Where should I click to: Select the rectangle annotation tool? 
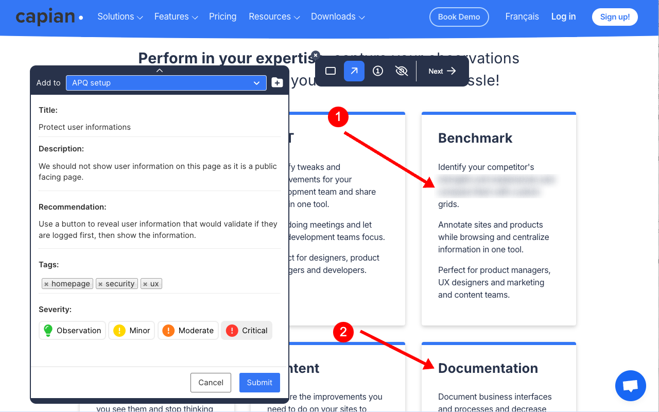point(331,71)
